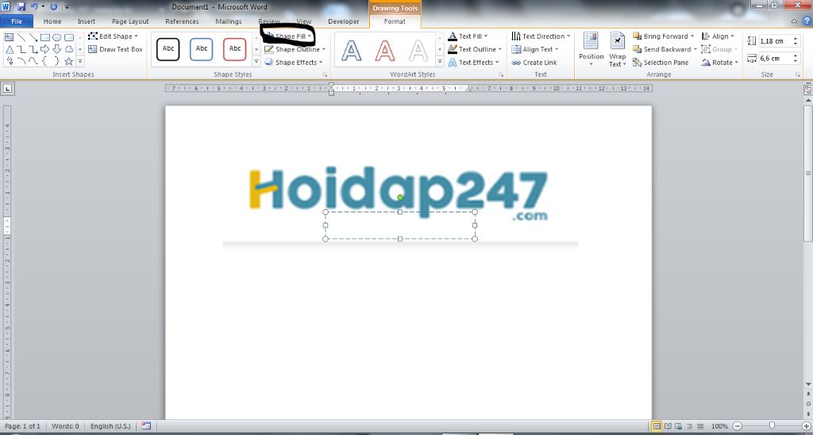
Task: Click the selected text box on the page
Action: tap(400, 226)
